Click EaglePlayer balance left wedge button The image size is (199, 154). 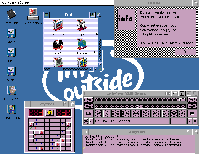89,106
